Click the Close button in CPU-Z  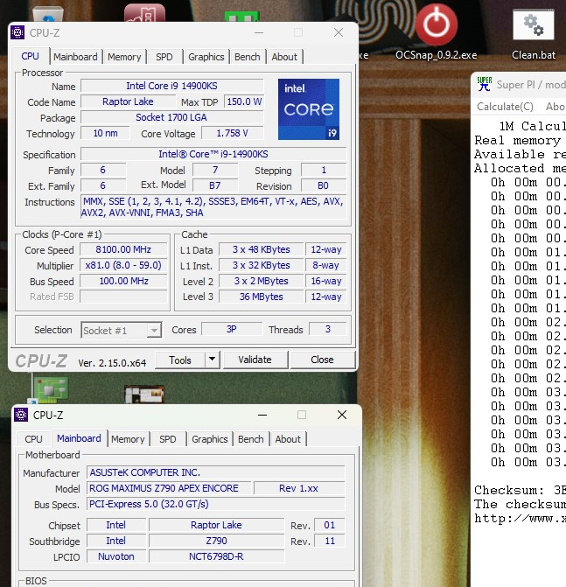click(322, 360)
